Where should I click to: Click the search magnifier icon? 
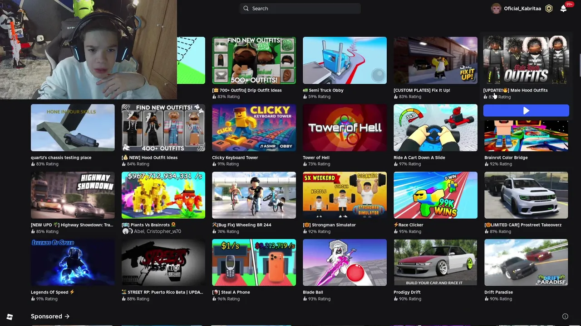point(246,8)
